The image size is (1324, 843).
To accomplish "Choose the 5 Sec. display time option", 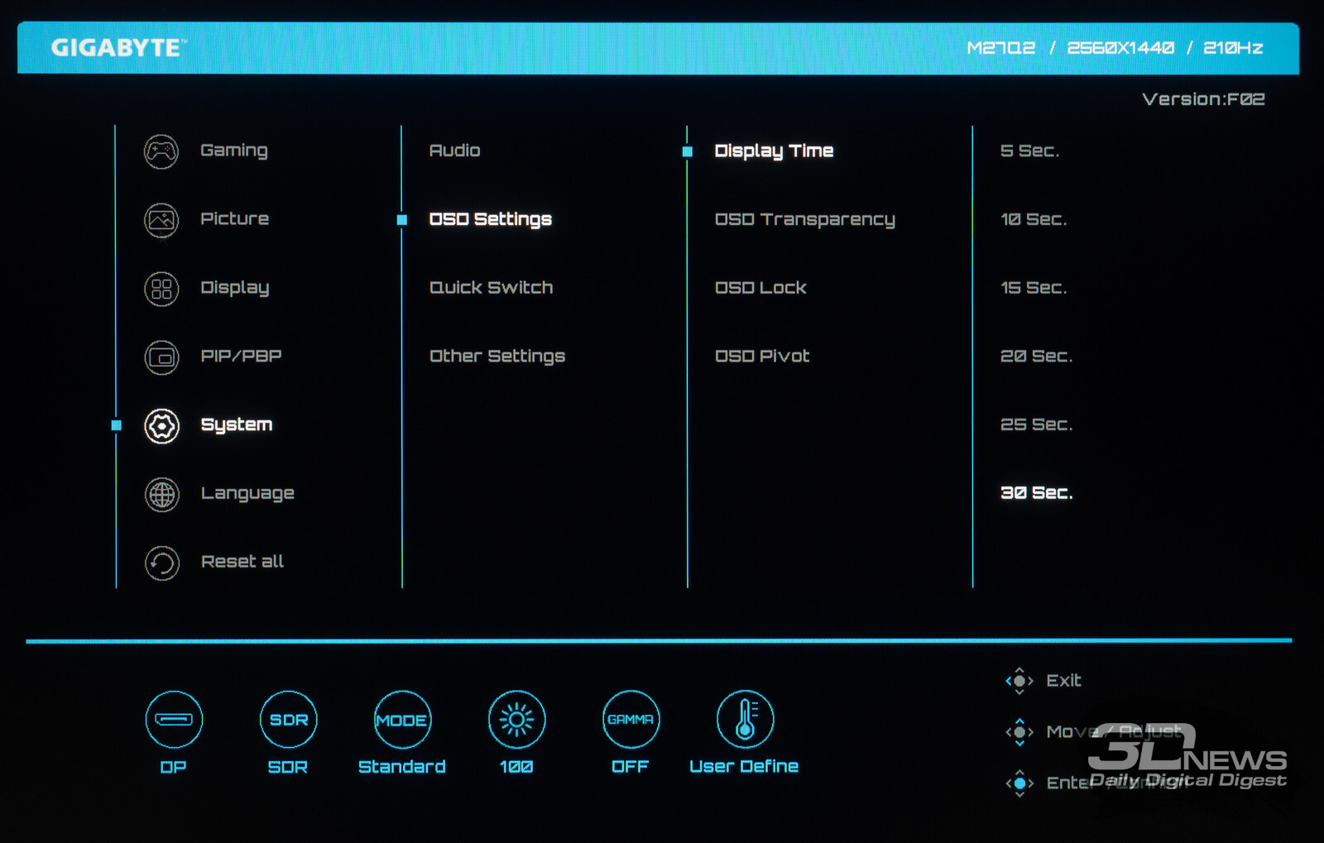I will pos(1029,151).
